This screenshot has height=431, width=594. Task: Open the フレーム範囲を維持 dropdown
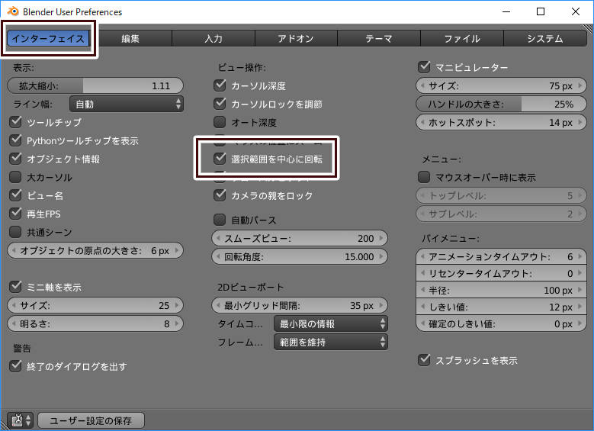(331, 342)
